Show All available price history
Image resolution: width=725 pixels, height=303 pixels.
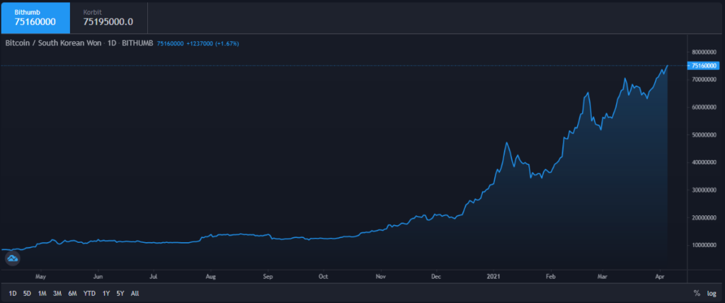[x=135, y=293]
